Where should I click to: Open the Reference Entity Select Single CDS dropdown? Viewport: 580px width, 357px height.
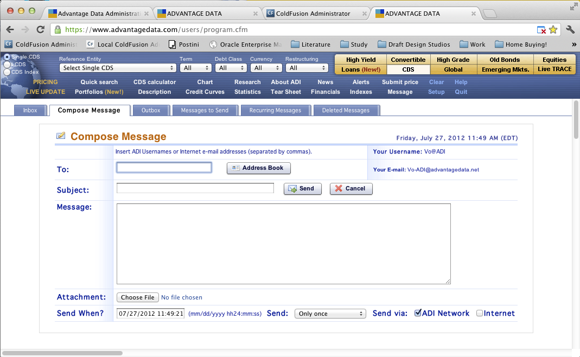118,68
